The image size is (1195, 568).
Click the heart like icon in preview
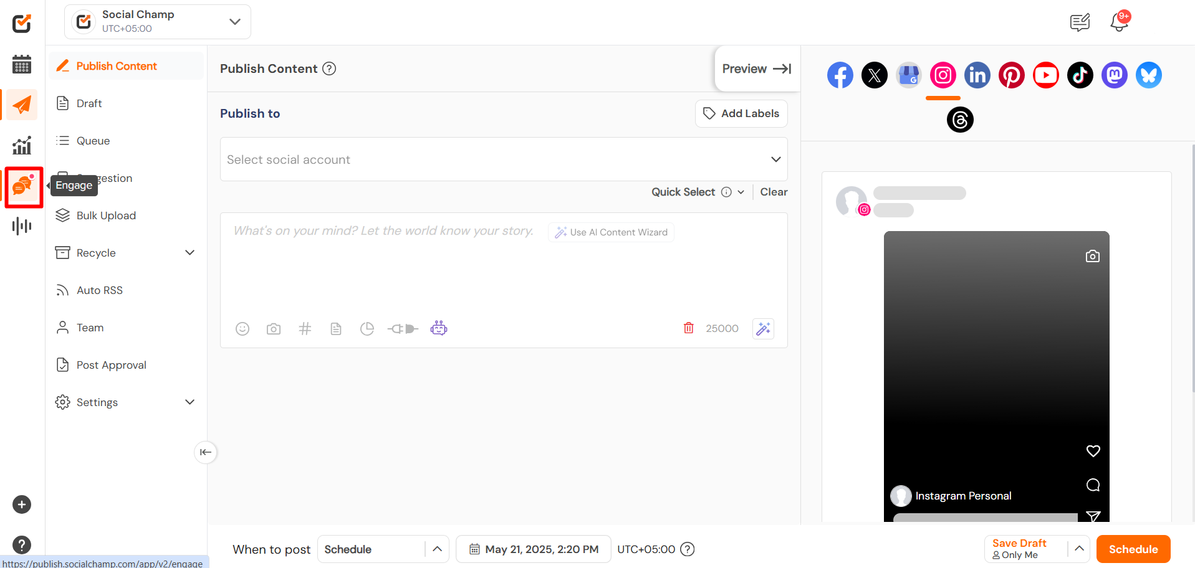pos(1093,451)
